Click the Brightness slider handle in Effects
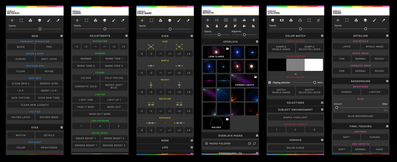This screenshot has width=397, height=162. click(x=244, y=35)
